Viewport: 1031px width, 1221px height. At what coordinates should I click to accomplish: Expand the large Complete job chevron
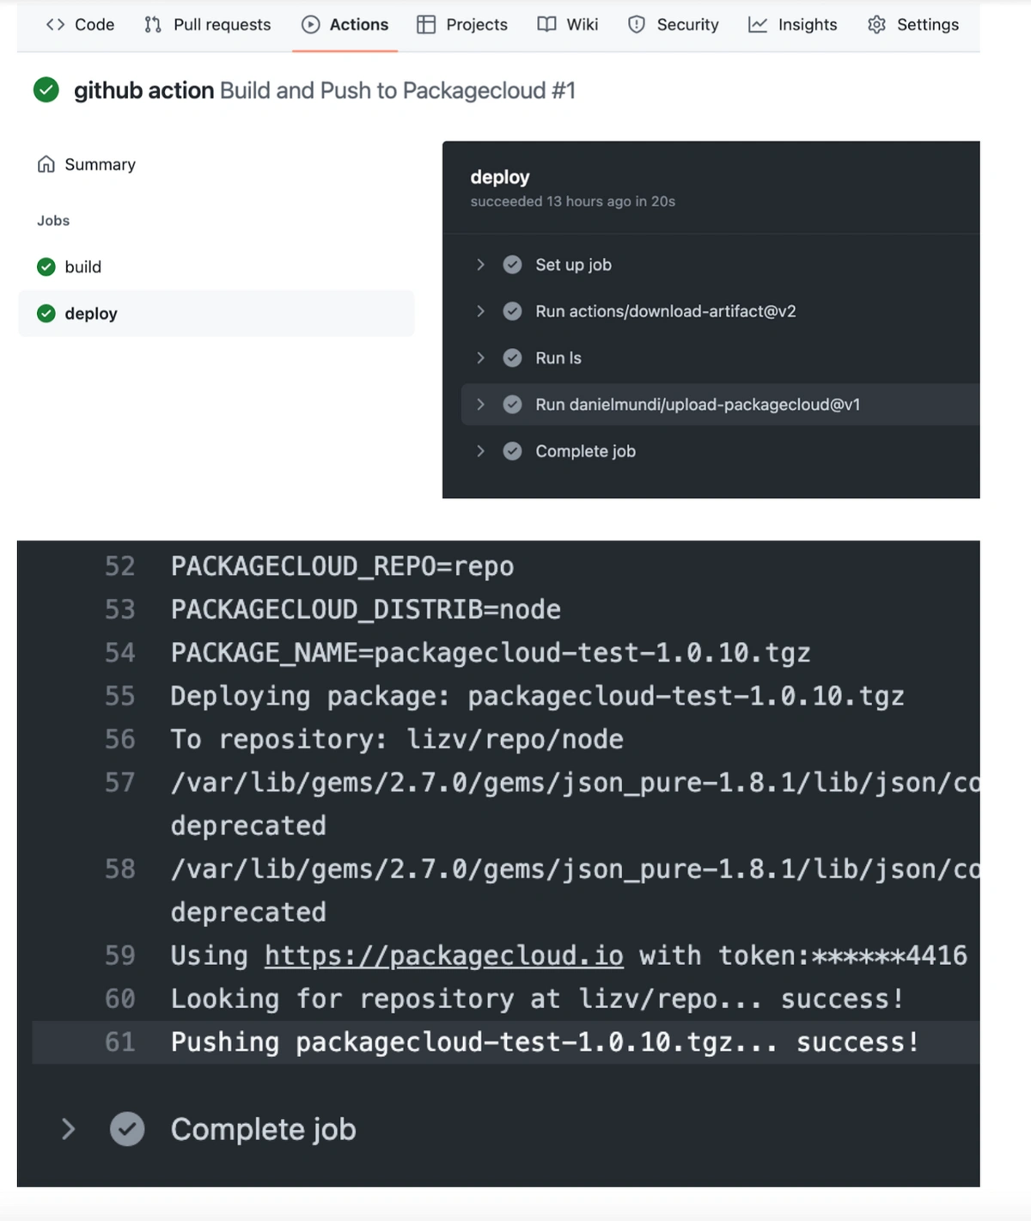[x=69, y=1129]
